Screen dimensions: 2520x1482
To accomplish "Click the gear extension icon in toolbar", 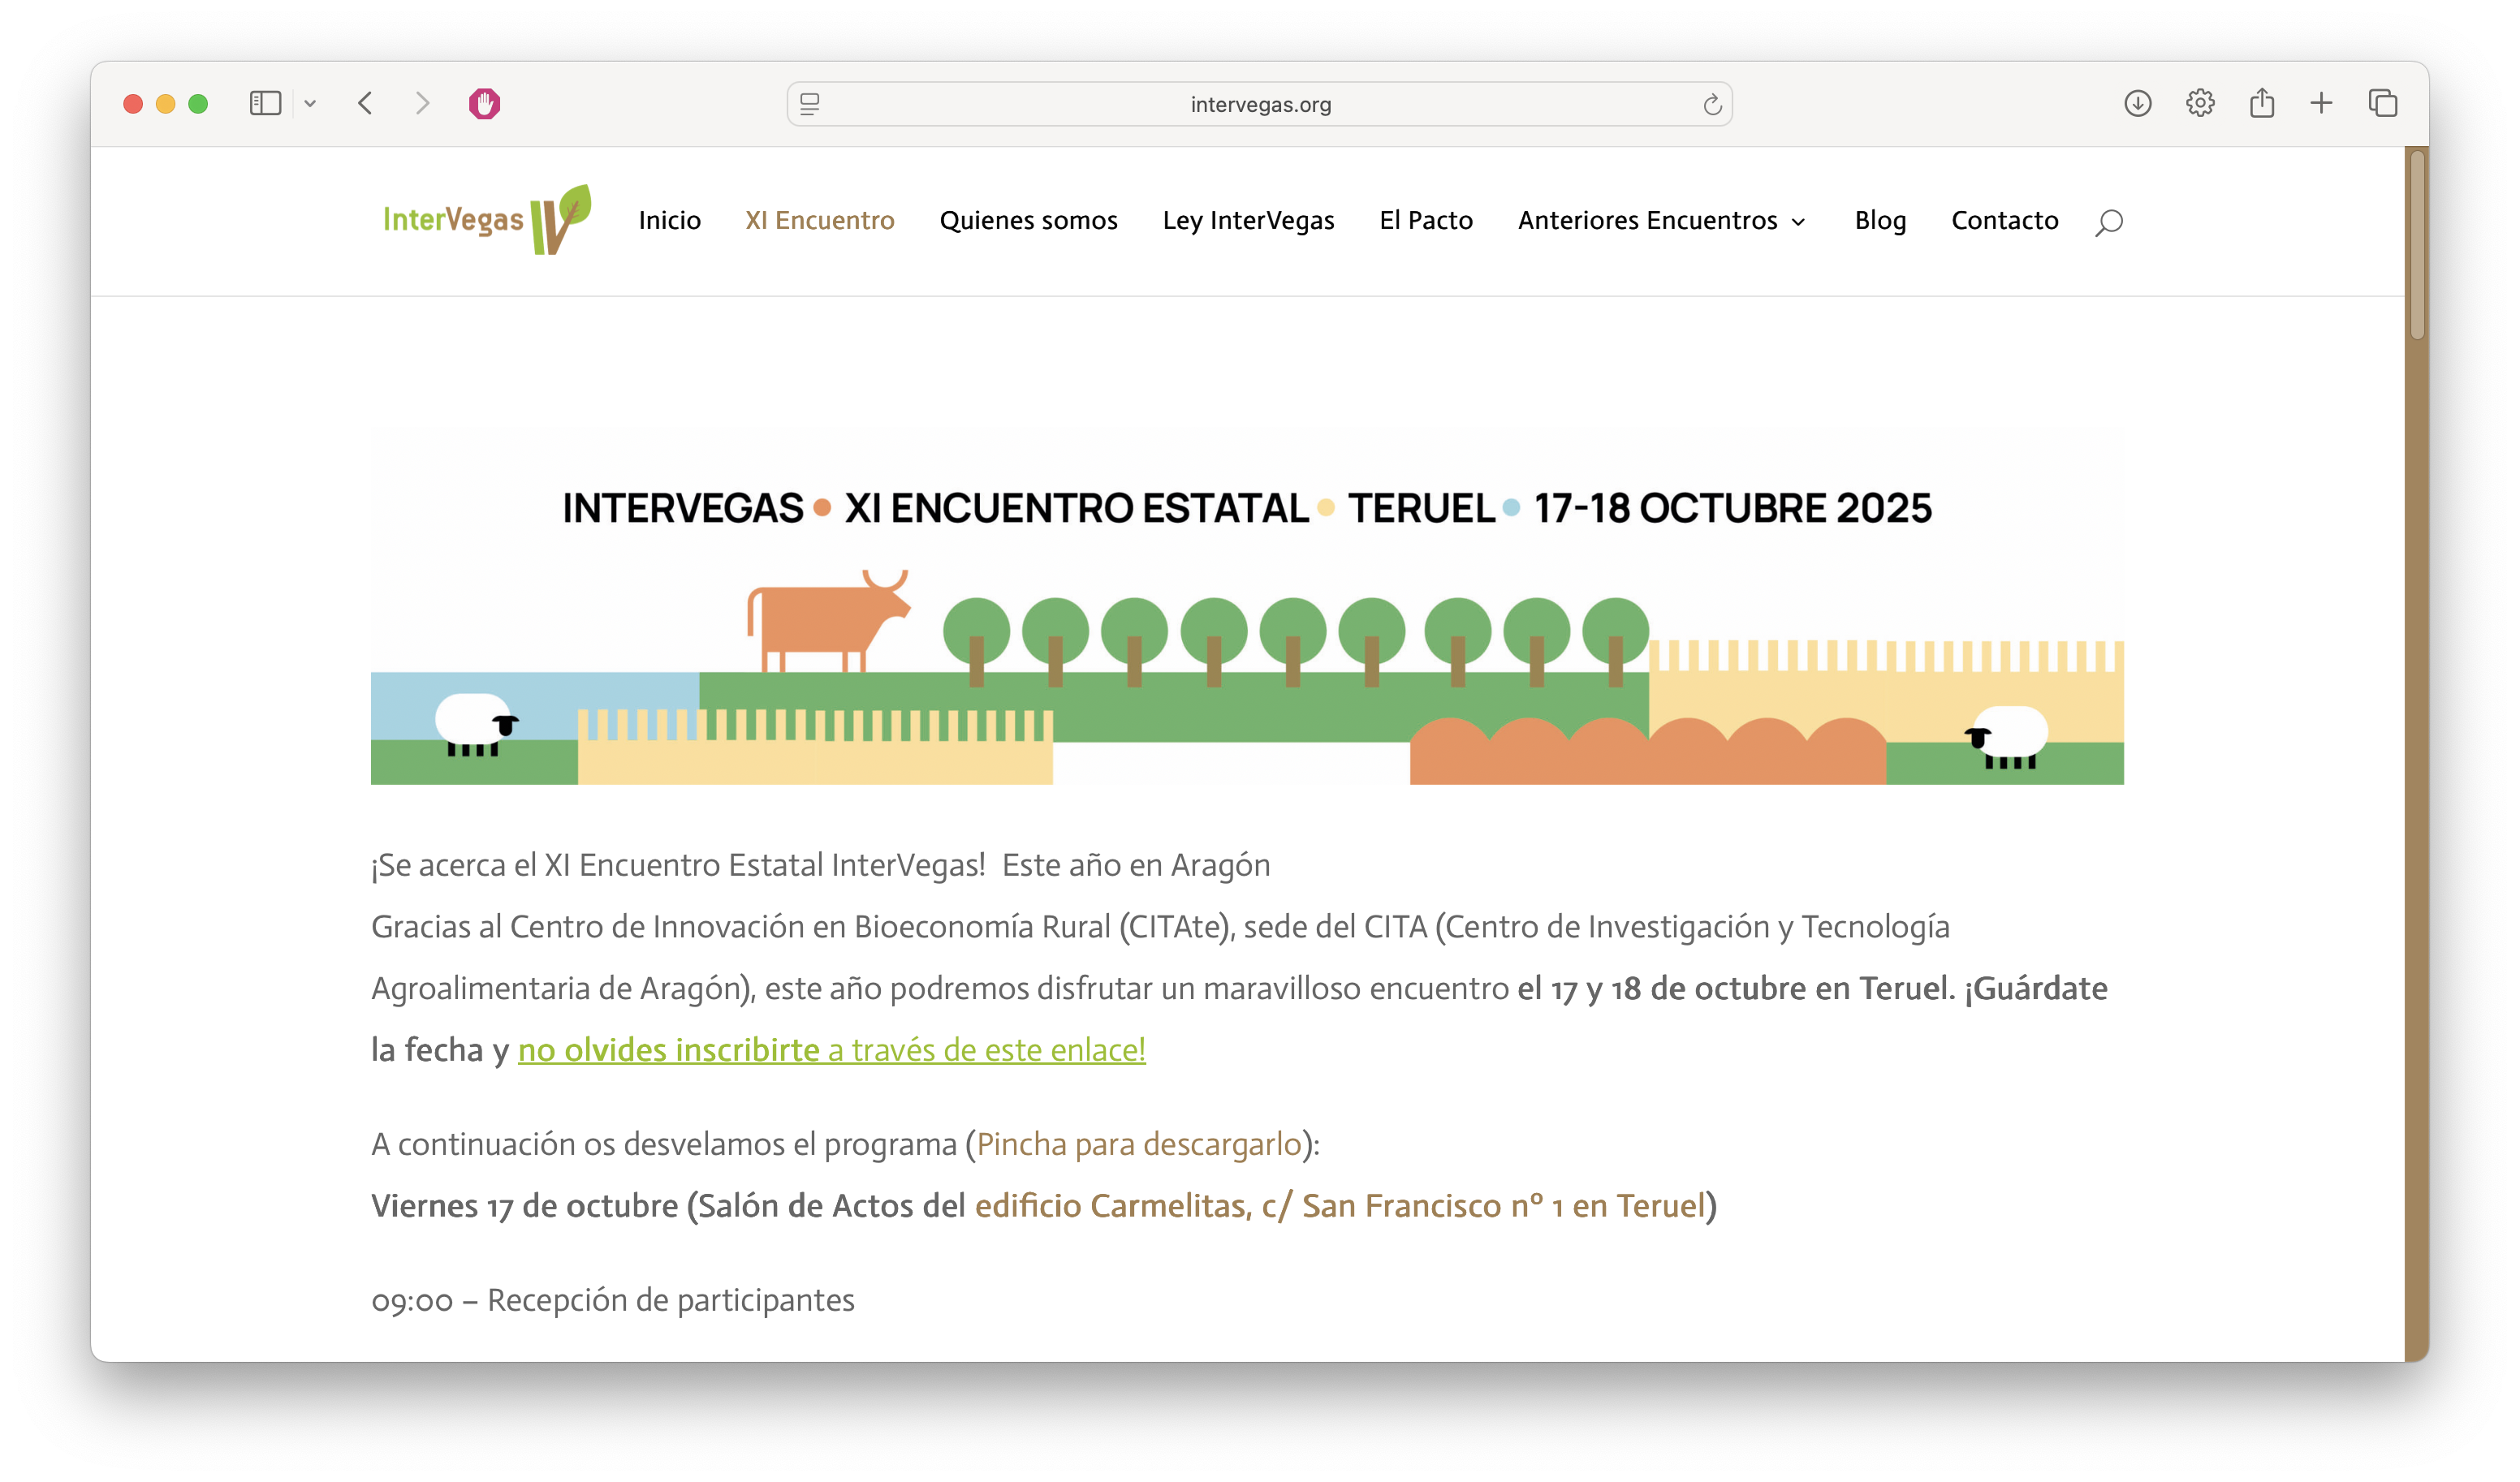I will 2199,103.
